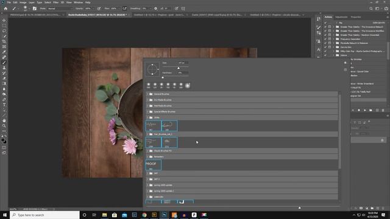Click the record action button

click(x=359, y=110)
